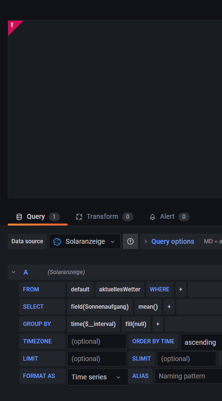Image resolution: width=222 pixels, height=401 pixels.
Task: Open the data source help icon
Action: tap(130, 241)
